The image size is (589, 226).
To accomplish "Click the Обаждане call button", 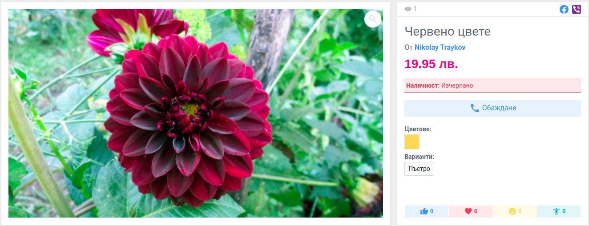I will click(x=492, y=108).
